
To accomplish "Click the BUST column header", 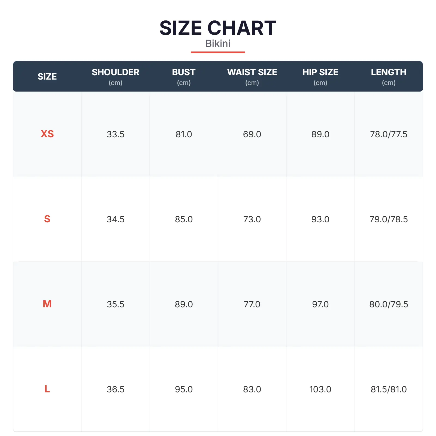I will [x=184, y=72].
